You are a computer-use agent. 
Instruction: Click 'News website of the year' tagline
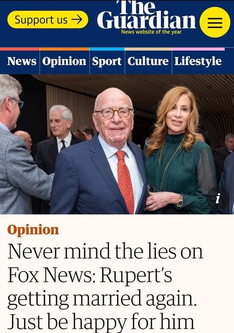[151, 32]
